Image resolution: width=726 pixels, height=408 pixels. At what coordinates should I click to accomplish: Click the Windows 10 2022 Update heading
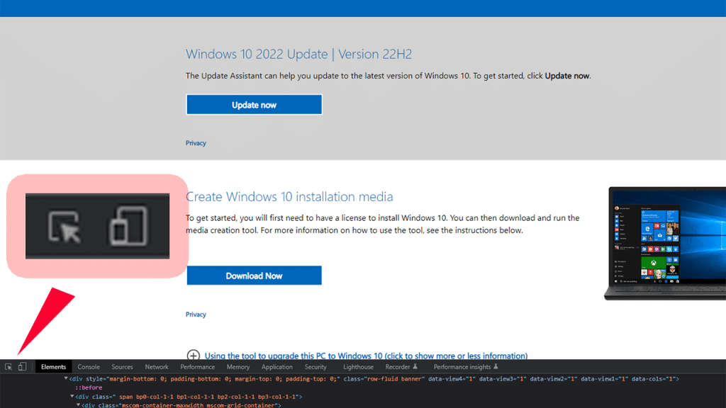[x=298, y=54]
